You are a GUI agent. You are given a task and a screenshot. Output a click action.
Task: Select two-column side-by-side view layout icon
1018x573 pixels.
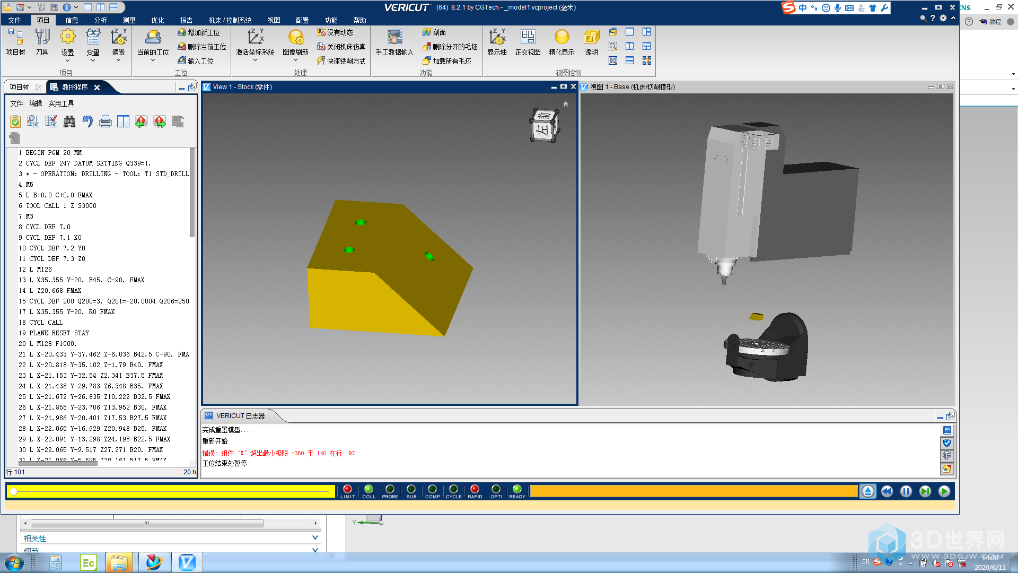tap(630, 46)
